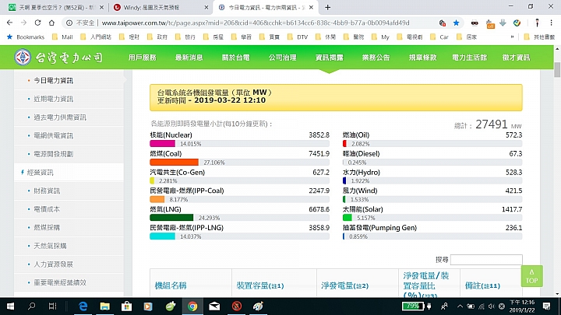Screen dimensions: 561x315
Task: Open the My bookmark folder
Action: (381, 37)
